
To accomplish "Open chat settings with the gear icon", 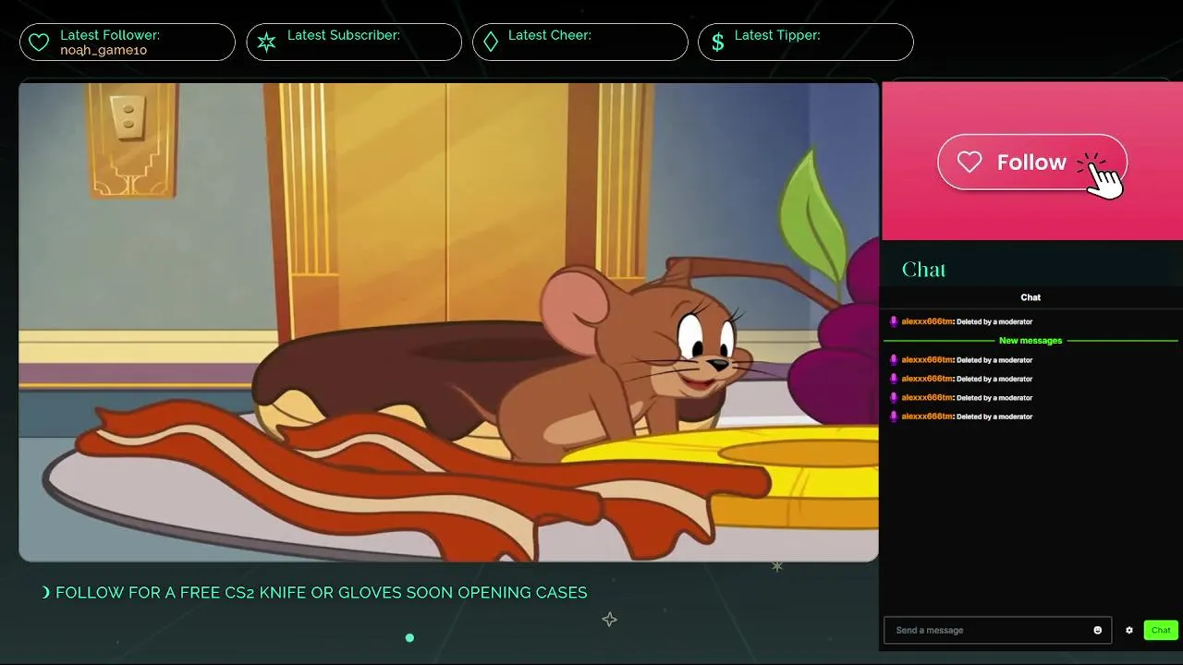I will click(x=1129, y=631).
